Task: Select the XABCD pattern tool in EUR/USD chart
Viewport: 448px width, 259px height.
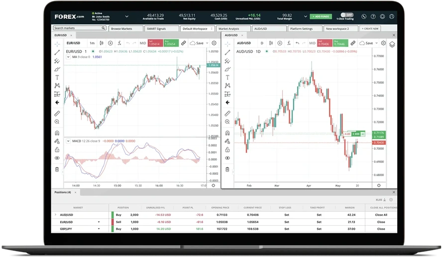Action: [57, 85]
